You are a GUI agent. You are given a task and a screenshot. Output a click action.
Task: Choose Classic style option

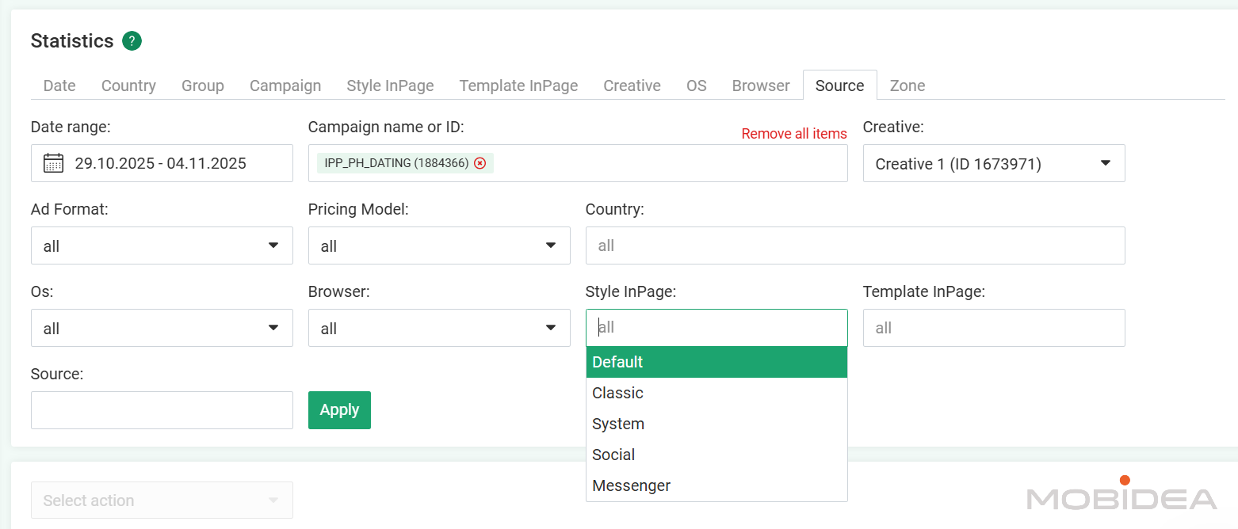coord(716,393)
